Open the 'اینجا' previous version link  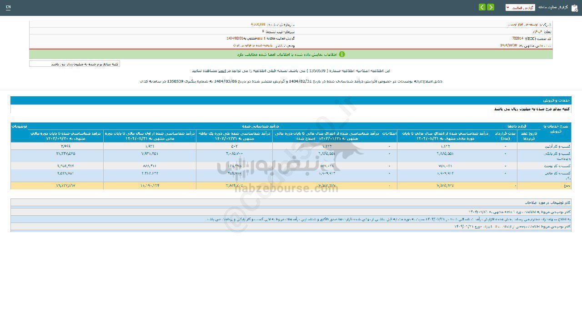click(x=223, y=71)
